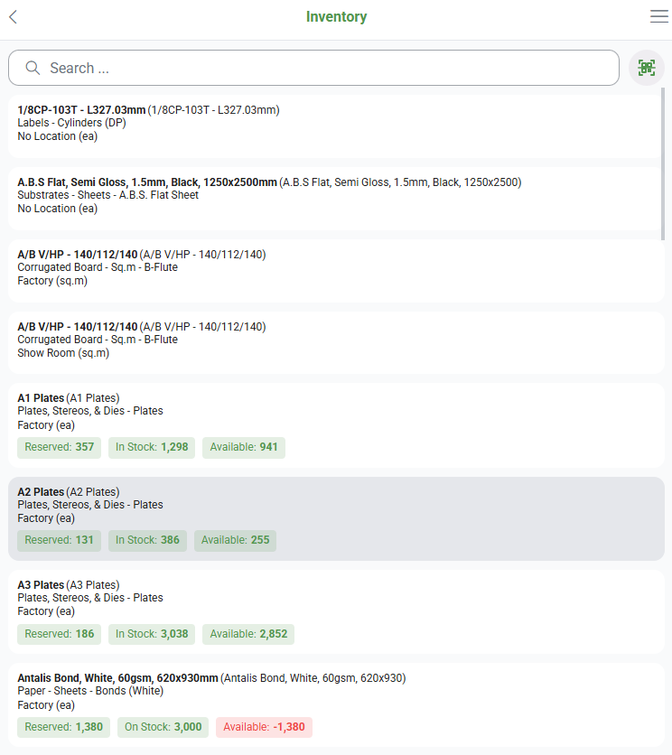Image resolution: width=672 pixels, height=755 pixels.
Task: Click red Available: -1,380 badge
Action: click(264, 727)
